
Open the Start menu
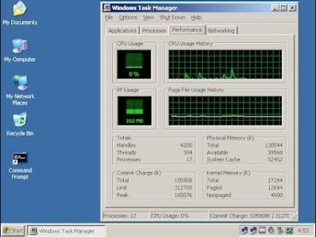(14, 230)
